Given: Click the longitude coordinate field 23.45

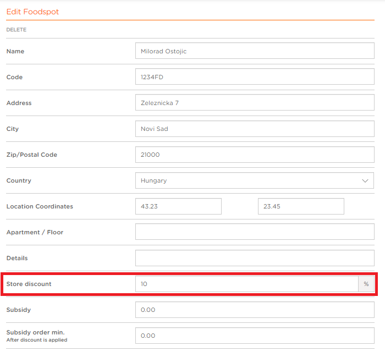Looking at the screenshot, I should click(x=301, y=206).
